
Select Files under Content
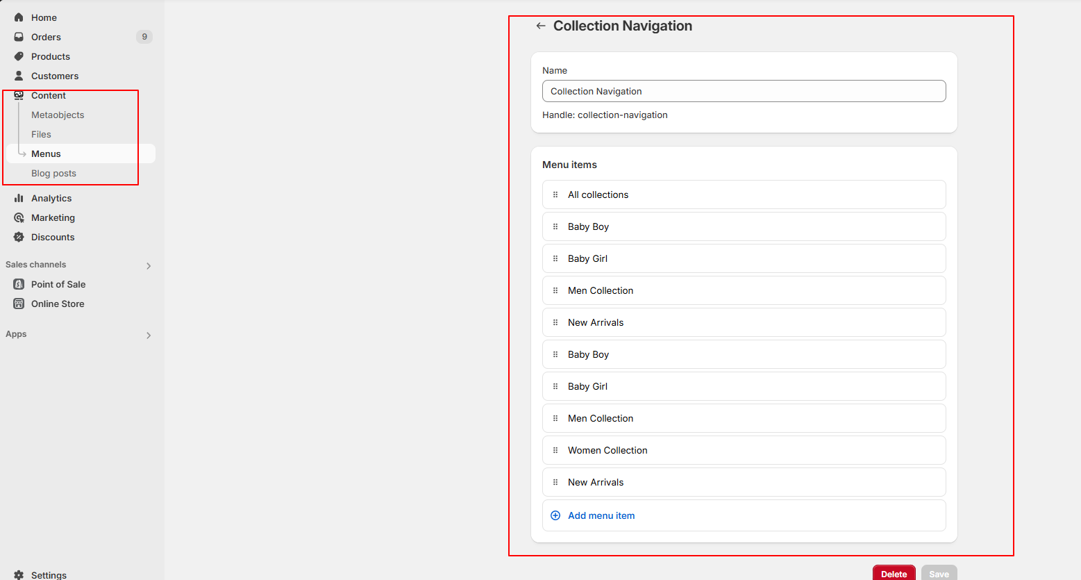click(41, 134)
